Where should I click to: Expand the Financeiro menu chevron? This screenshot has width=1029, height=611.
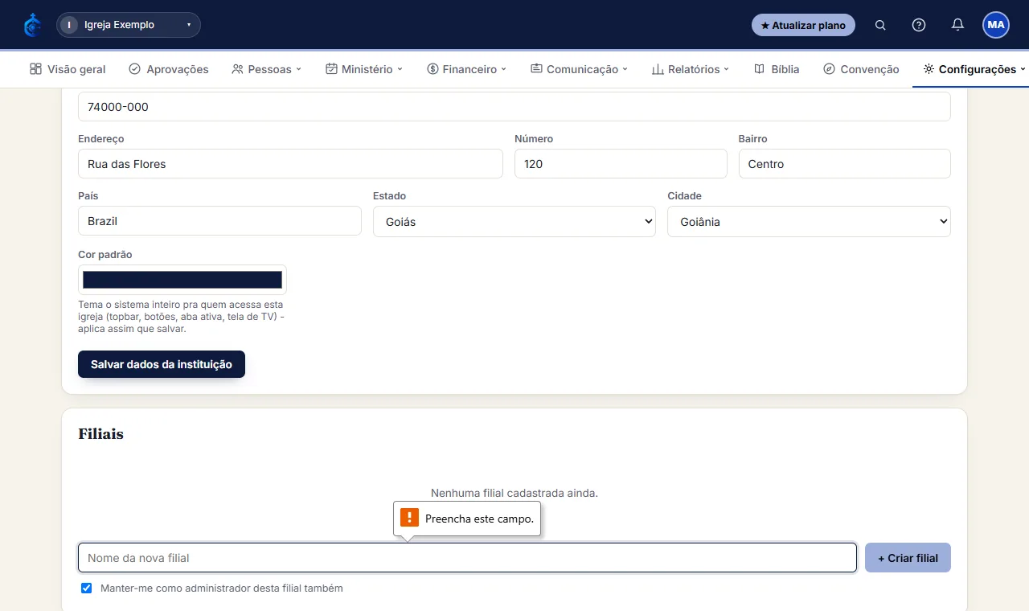click(504, 69)
